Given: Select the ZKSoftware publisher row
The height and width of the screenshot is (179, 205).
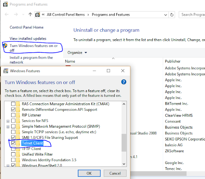Looking at the screenshot, I should click(174, 151).
